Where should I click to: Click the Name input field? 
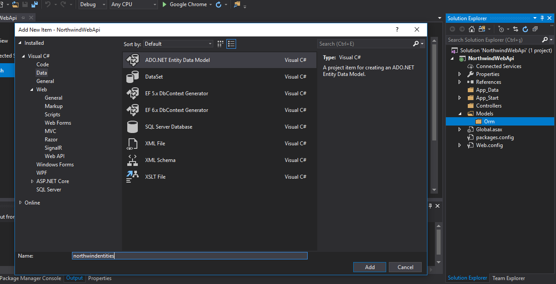[190, 255]
